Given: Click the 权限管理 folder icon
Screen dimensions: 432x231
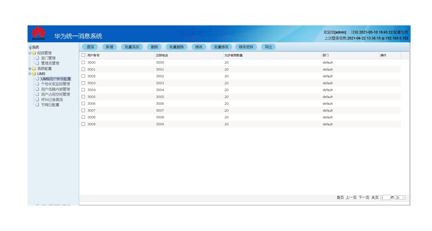Looking at the screenshot, I should coord(34,53).
